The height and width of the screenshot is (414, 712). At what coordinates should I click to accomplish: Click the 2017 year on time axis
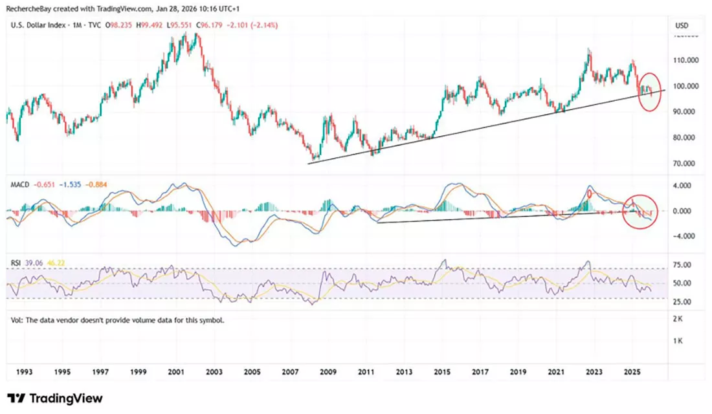point(480,372)
